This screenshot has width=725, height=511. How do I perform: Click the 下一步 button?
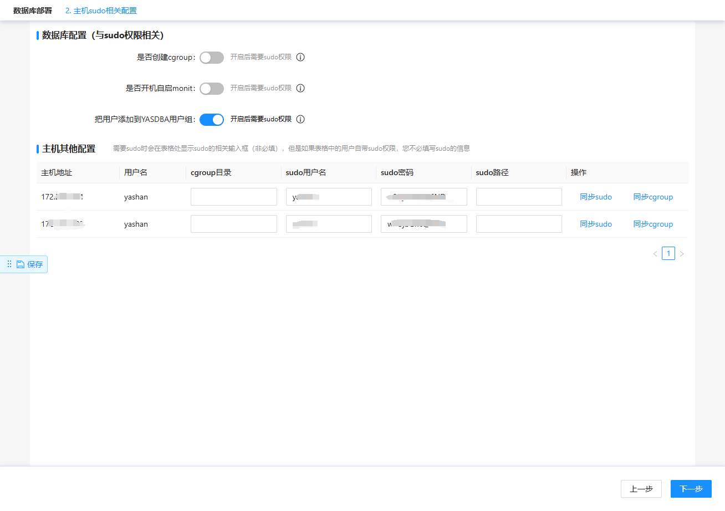[691, 489]
